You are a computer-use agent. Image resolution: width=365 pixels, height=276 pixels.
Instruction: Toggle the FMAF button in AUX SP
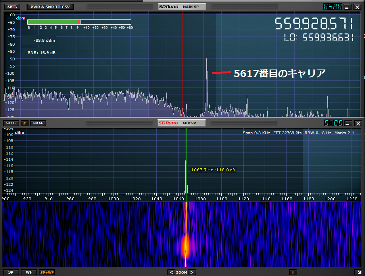click(x=38, y=123)
